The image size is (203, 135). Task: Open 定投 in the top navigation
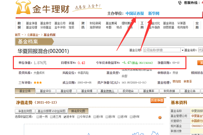71,27
